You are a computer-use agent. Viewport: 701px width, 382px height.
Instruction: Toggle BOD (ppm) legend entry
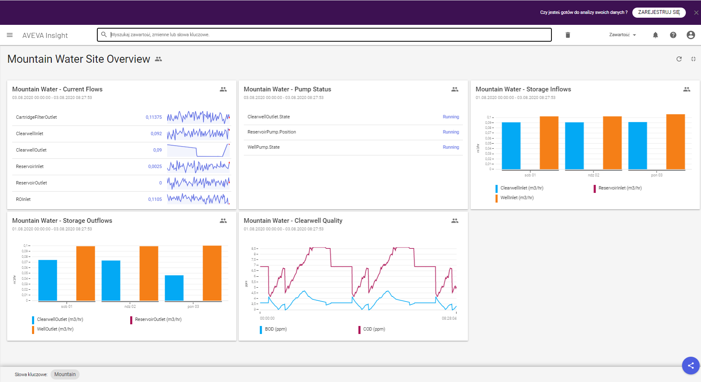point(273,329)
